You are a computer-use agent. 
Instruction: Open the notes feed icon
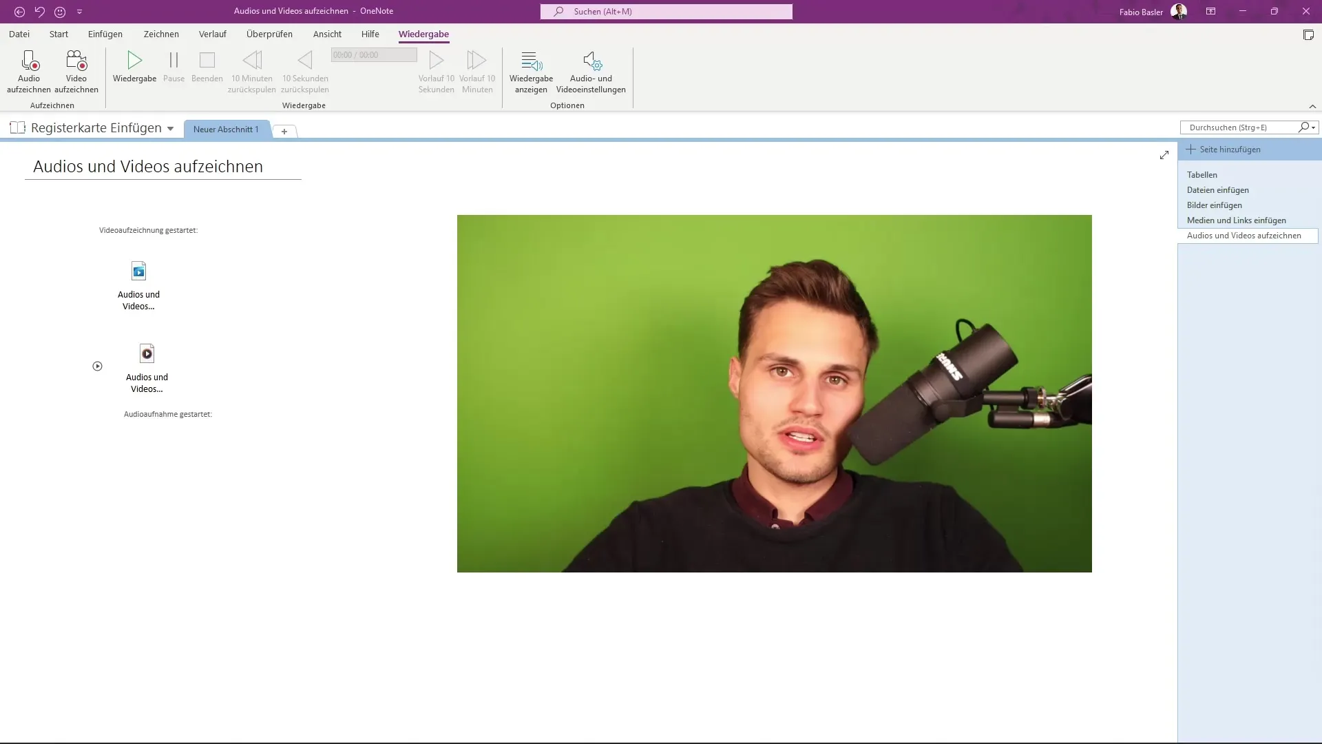1308,35
